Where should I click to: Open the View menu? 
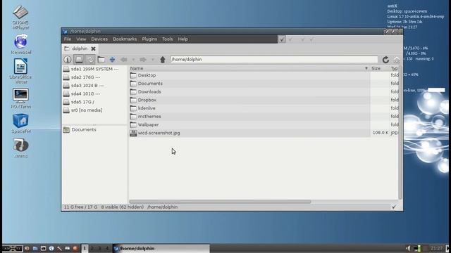tap(81, 39)
